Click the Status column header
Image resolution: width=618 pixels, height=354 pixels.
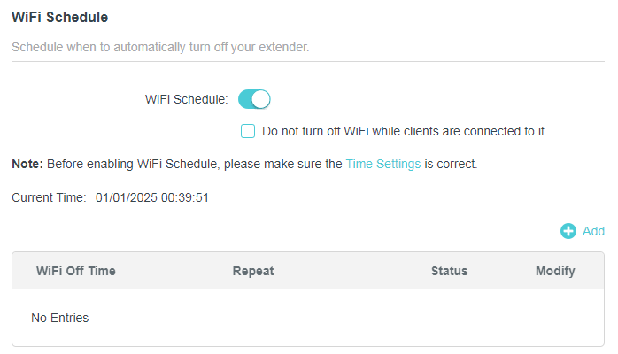click(x=449, y=271)
